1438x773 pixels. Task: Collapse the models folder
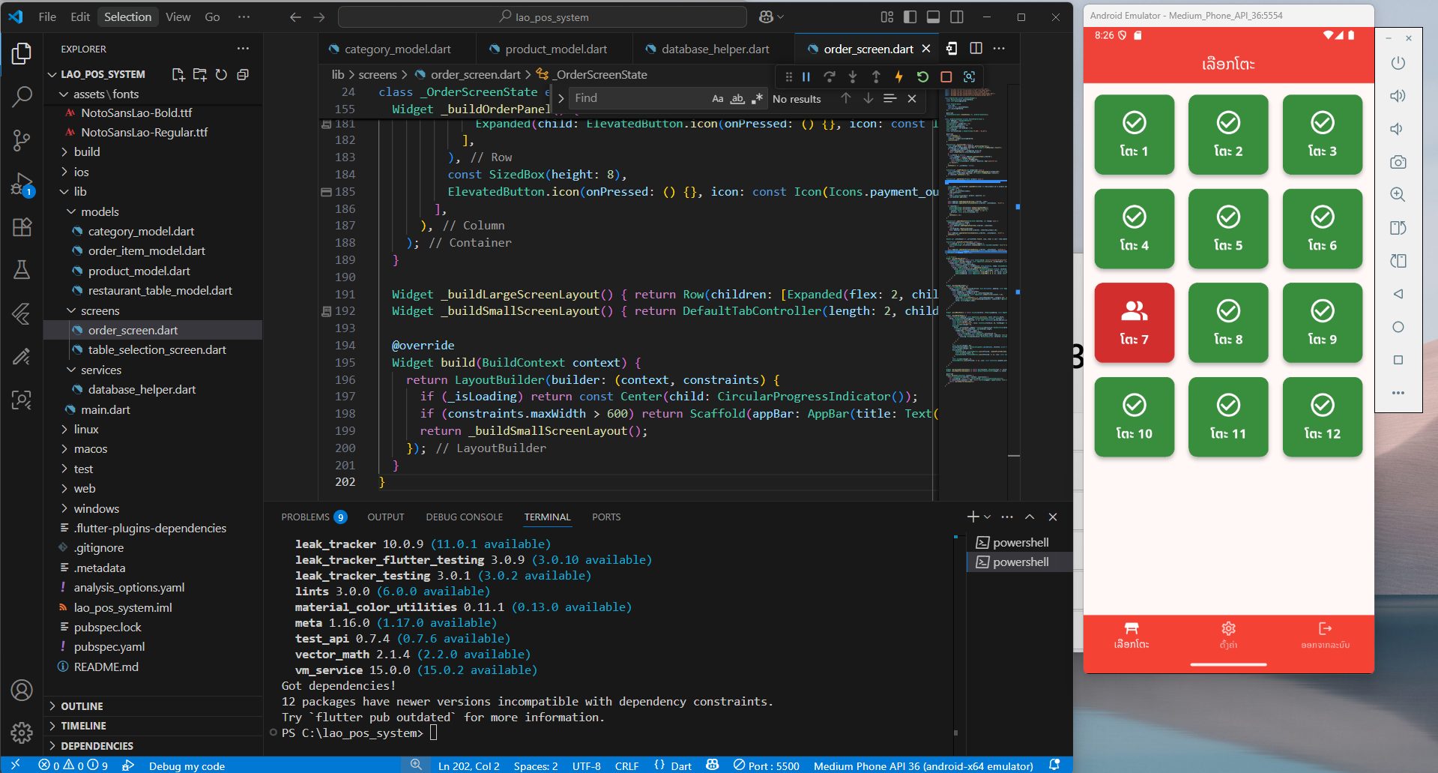click(100, 211)
